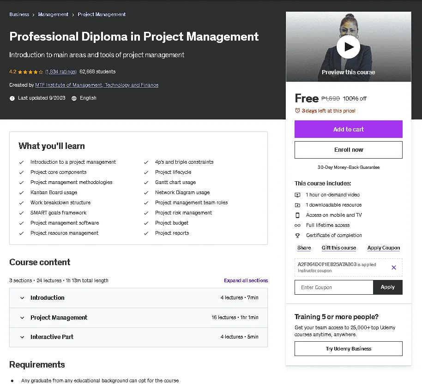Click checkmark beside Kanban Board usage
422x392 pixels.
click(21, 192)
